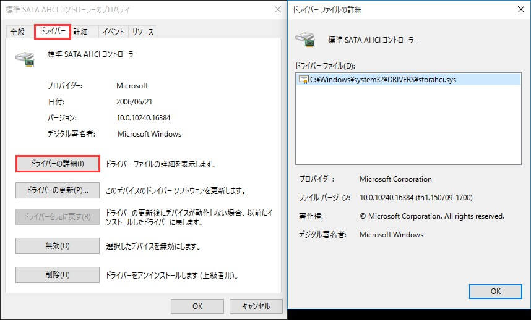Open the イベント tab
This screenshot has height=320, width=531.
[x=113, y=32]
